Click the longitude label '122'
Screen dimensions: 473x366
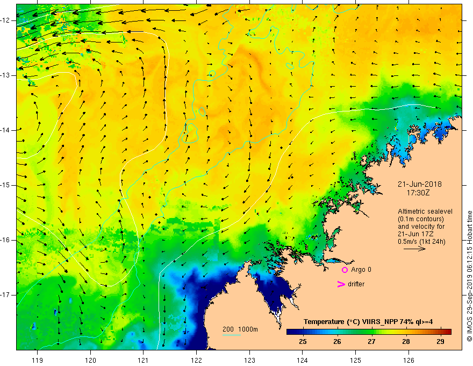[196, 360]
